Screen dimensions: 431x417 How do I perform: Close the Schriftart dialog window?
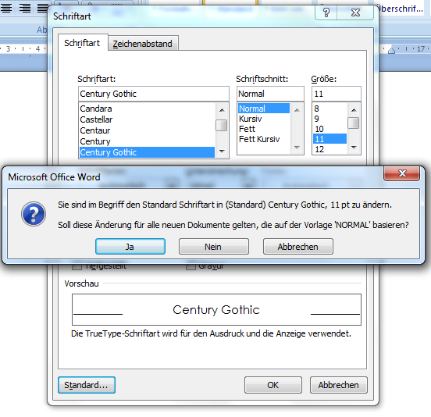tap(355, 12)
